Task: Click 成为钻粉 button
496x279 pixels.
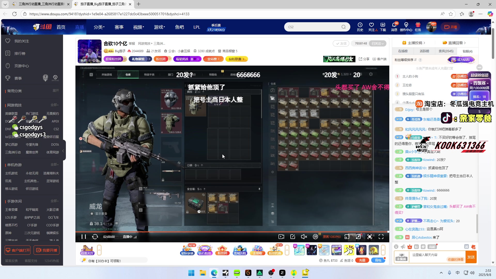Action: point(461,60)
